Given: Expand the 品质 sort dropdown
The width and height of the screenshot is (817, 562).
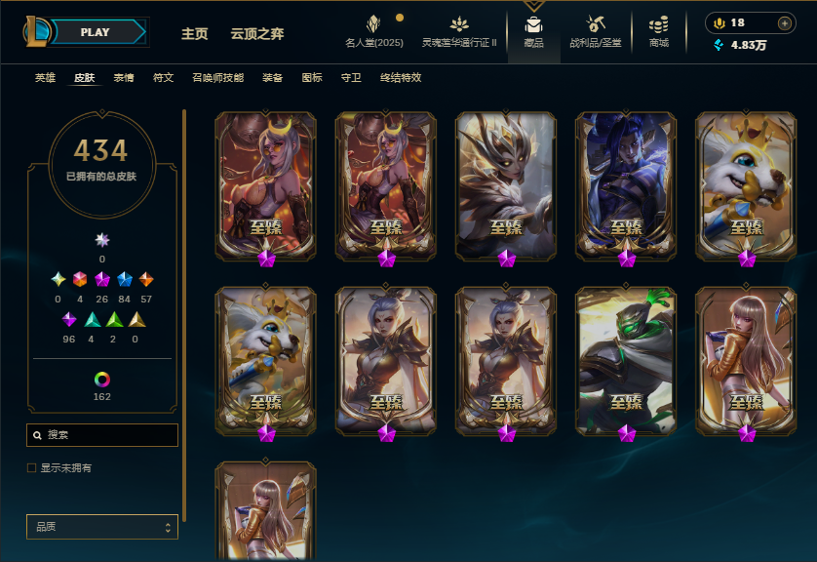Looking at the screenshot, I should 102,527.
